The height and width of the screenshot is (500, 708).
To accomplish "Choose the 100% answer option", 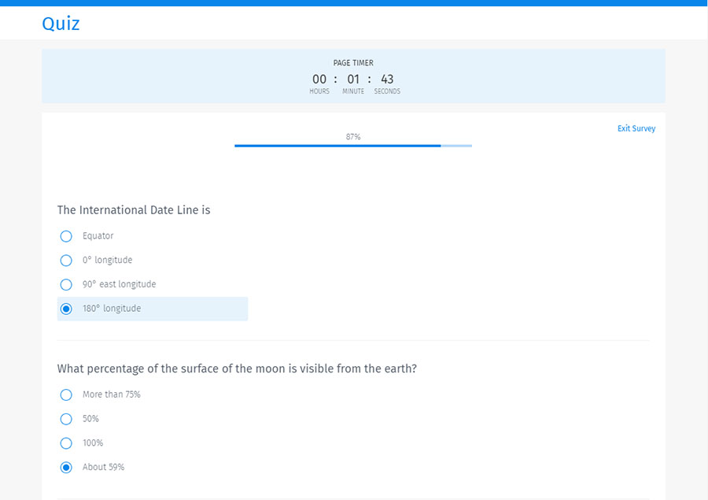I will (x=66, y=443).
